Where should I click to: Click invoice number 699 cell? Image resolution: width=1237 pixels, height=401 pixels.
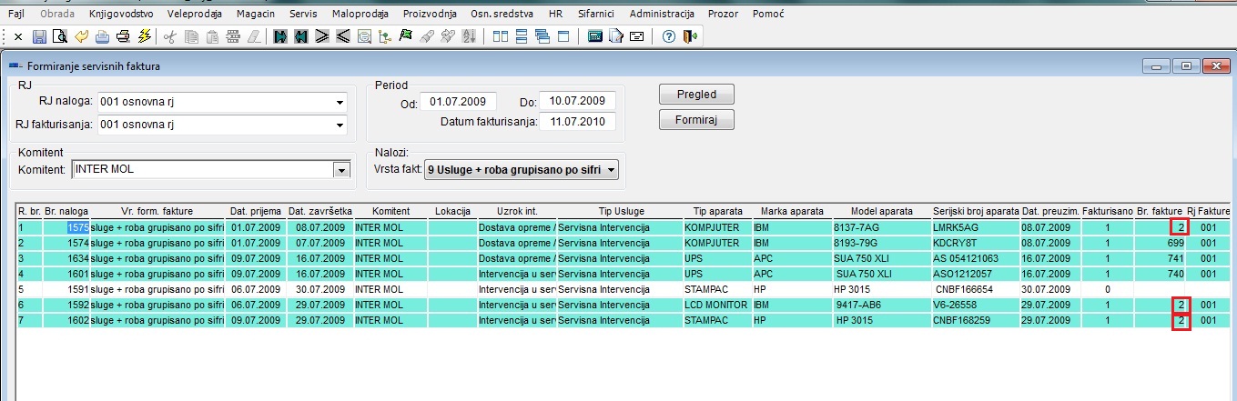click(1161, 243)
